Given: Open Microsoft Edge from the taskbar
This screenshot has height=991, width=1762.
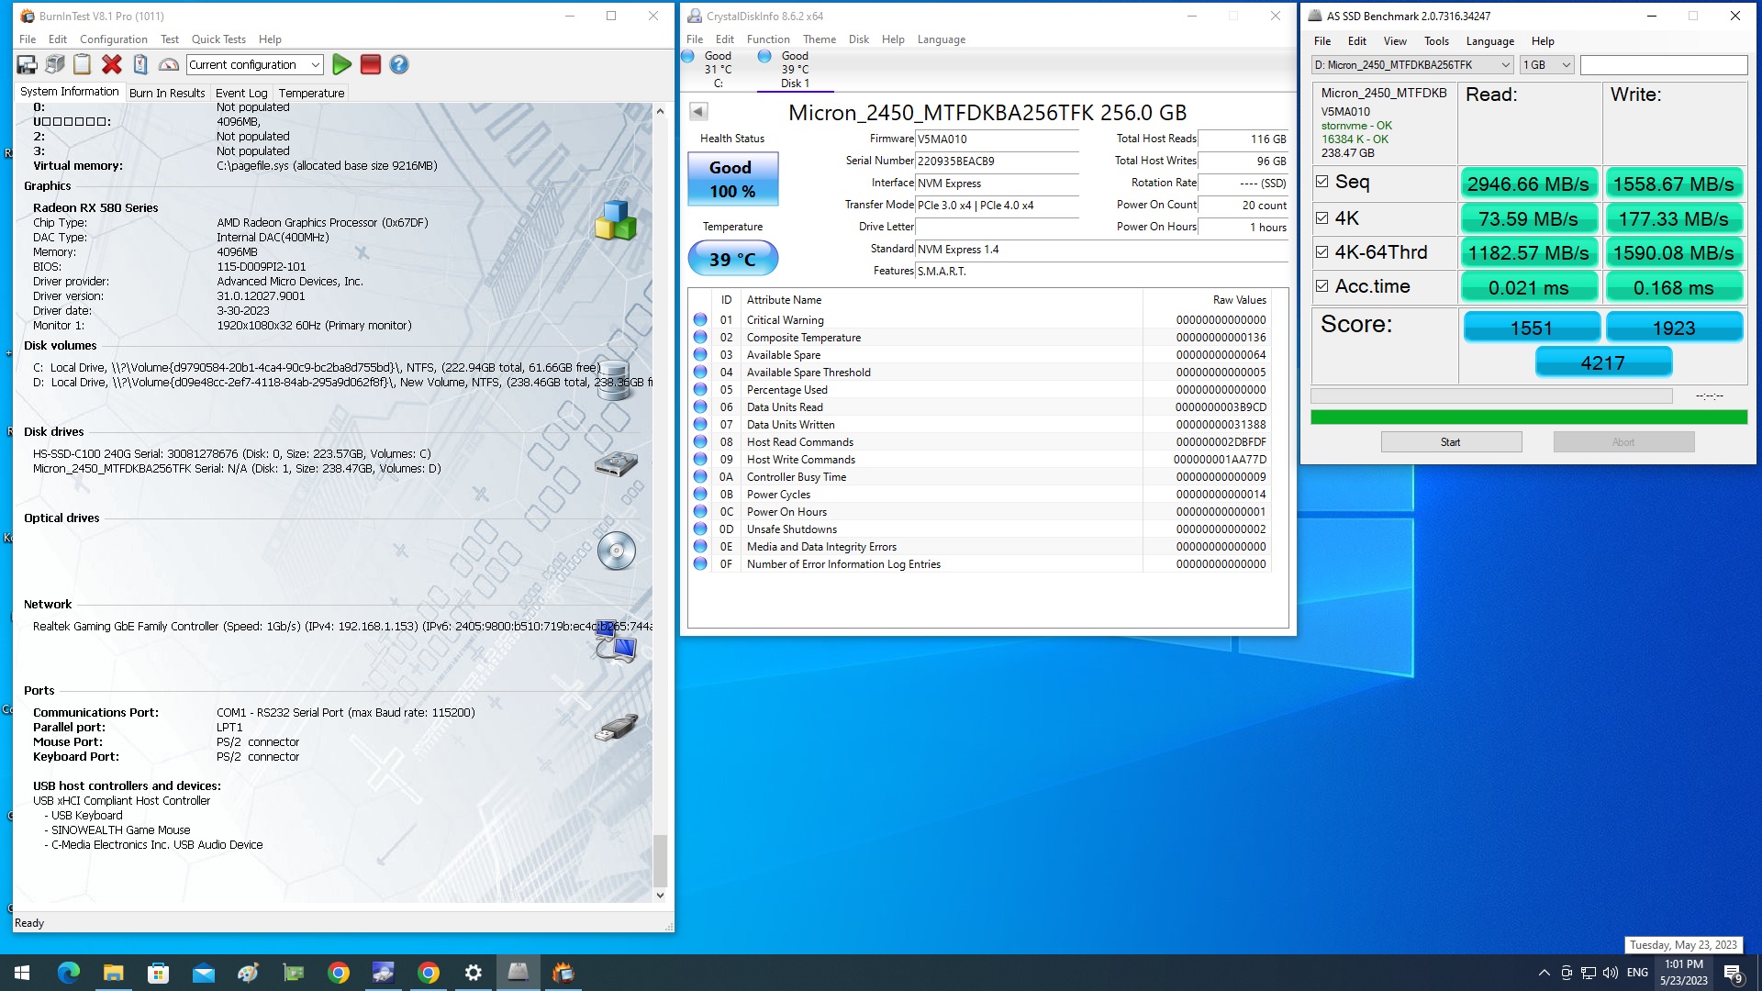Looking at the screenshot, I should coord(68,973).
